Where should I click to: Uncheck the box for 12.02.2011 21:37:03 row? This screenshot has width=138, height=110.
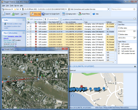click(31, 37)
